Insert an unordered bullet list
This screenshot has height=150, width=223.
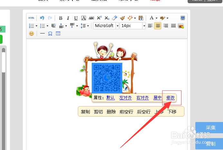pyautogui.click(x=42, y=26)
